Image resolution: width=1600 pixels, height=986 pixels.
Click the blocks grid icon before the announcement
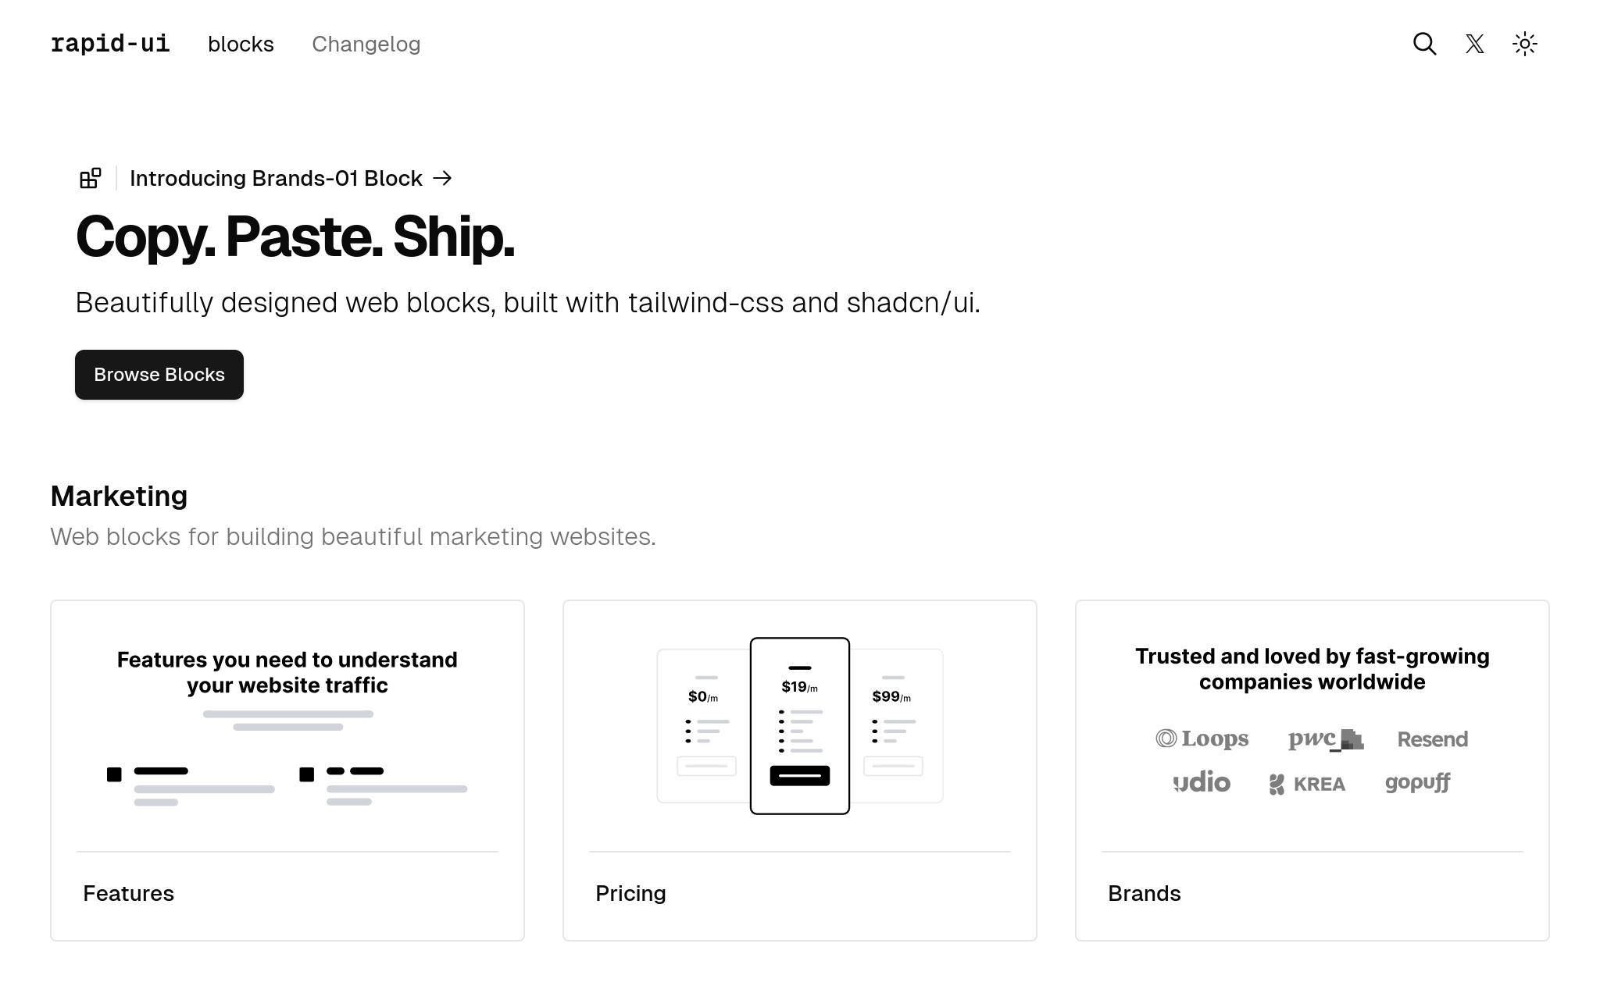click(90, 178)
